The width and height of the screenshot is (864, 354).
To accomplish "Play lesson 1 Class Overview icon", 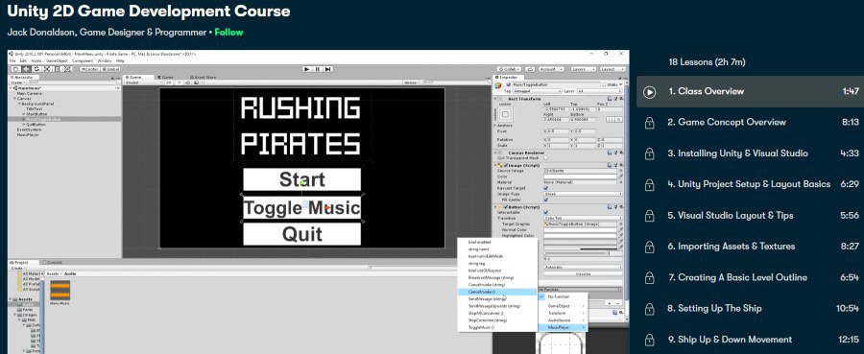I will coord(650,92).
